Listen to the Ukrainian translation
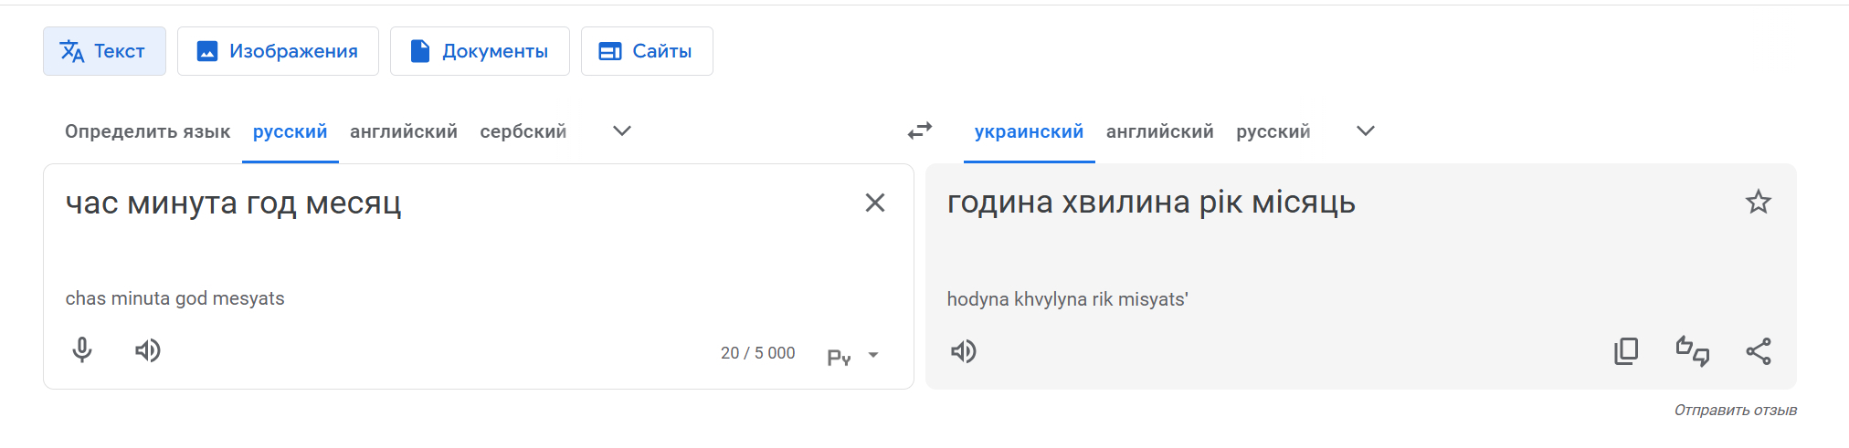The width and height of the screenshot is (1849, 448). (964, 351)
